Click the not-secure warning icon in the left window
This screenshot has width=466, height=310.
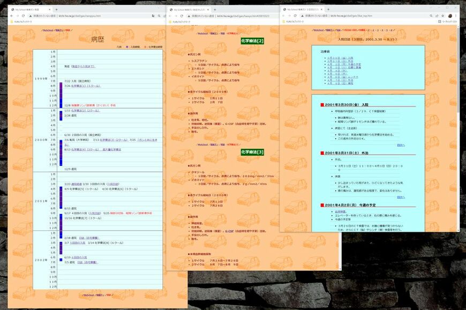click(x=31, y=16)
